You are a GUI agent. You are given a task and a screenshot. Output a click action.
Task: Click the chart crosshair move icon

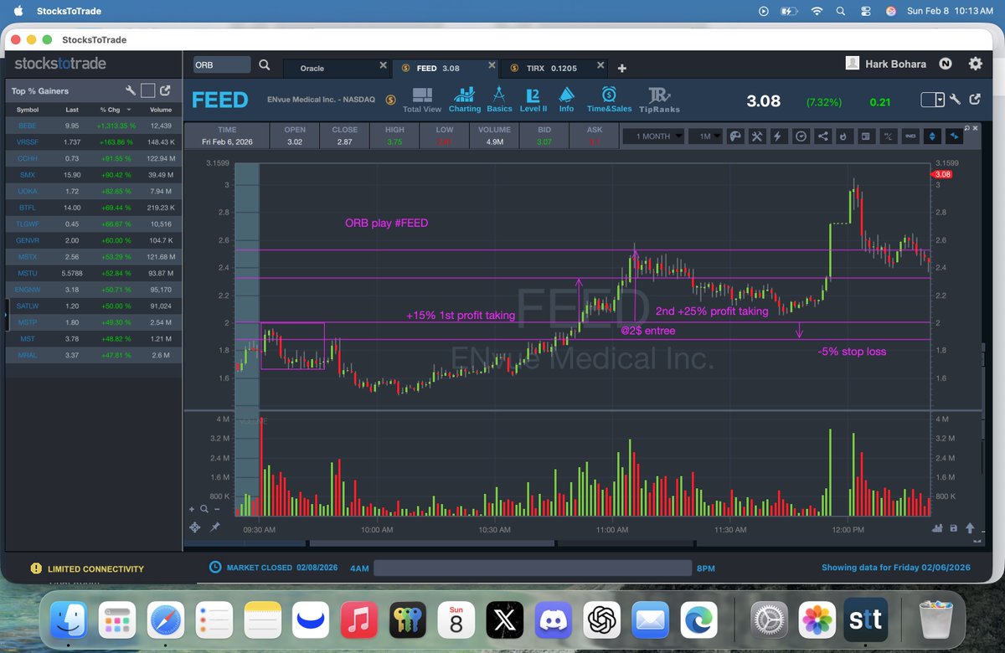click(x=195, y=527)
